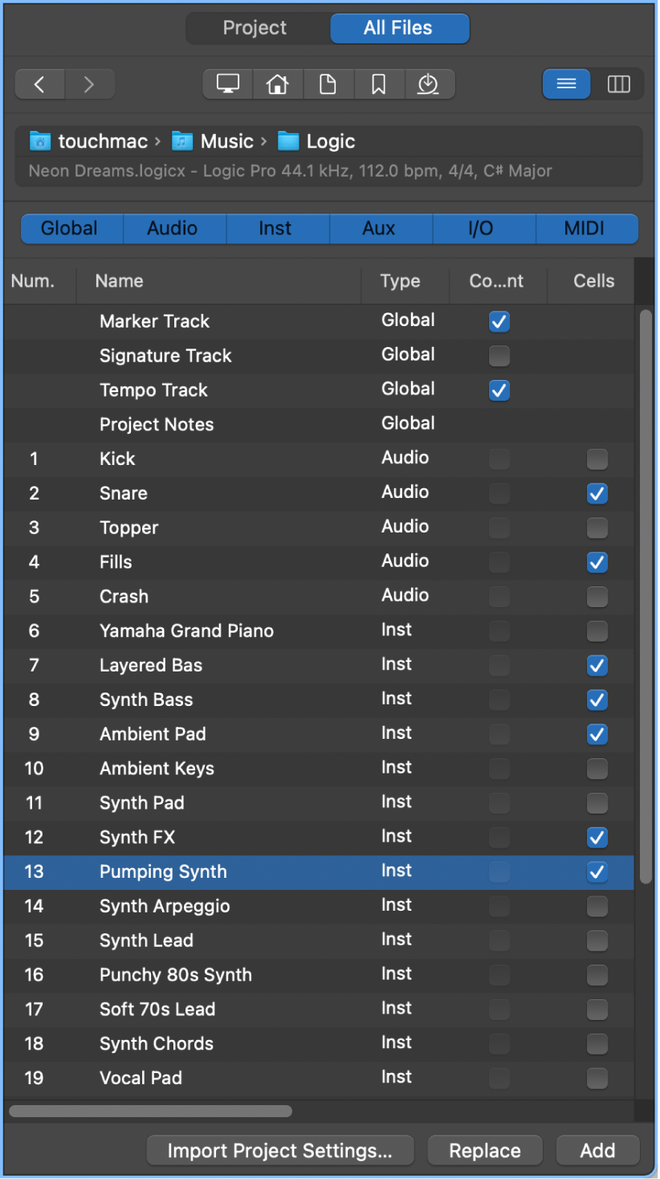
Task: Select the All Files tab
Action: coord(399,28)
